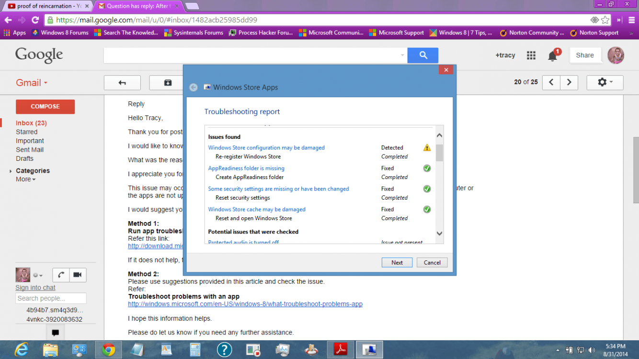Open the Inbox (23) folder
This screenshot has height=359, width=639.
click(x=31, y=123)
